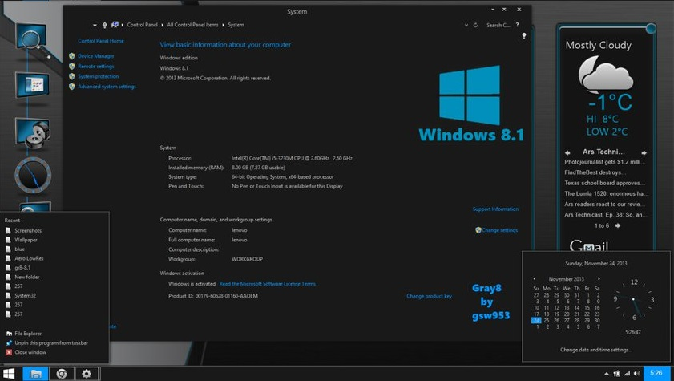
Task: Open the help question mark icon
Action: pos(517,25)
